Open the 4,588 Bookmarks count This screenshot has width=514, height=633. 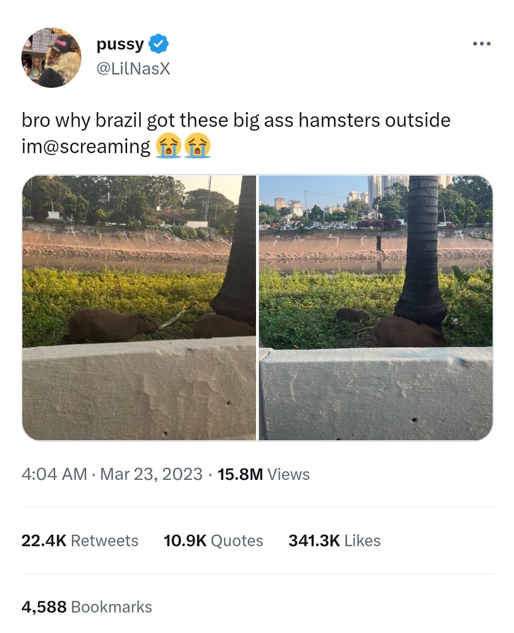tap(87, 607)
